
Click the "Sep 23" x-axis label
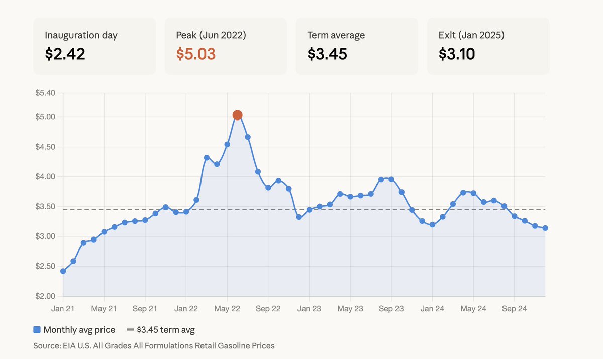click(391, 309)
